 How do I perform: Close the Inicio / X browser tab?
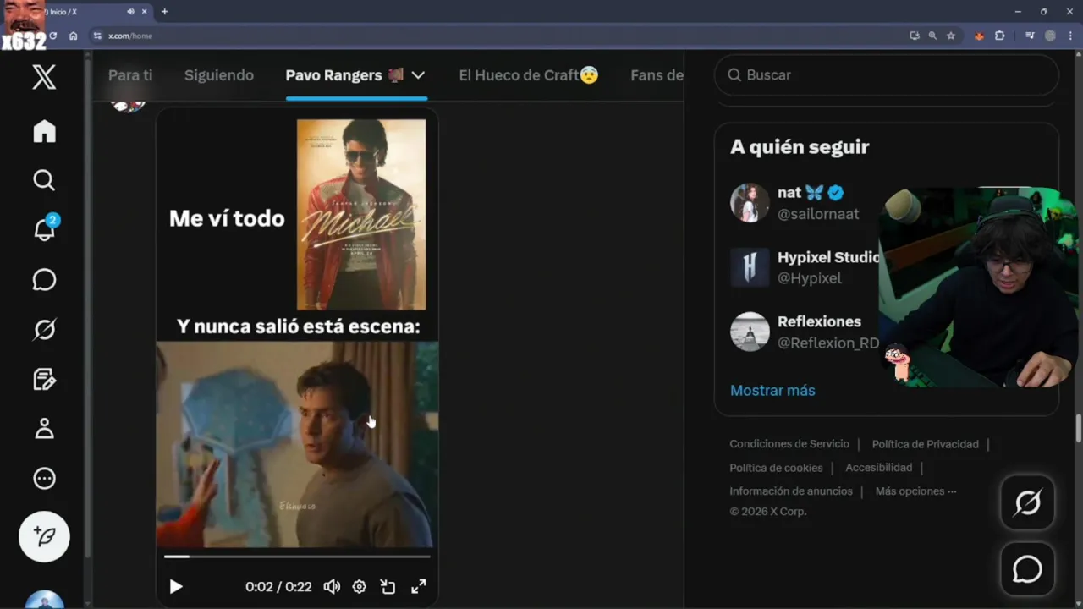143,12
